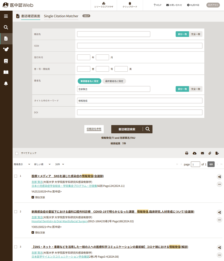Open the open-book icon in sidebar

(6, 72)
